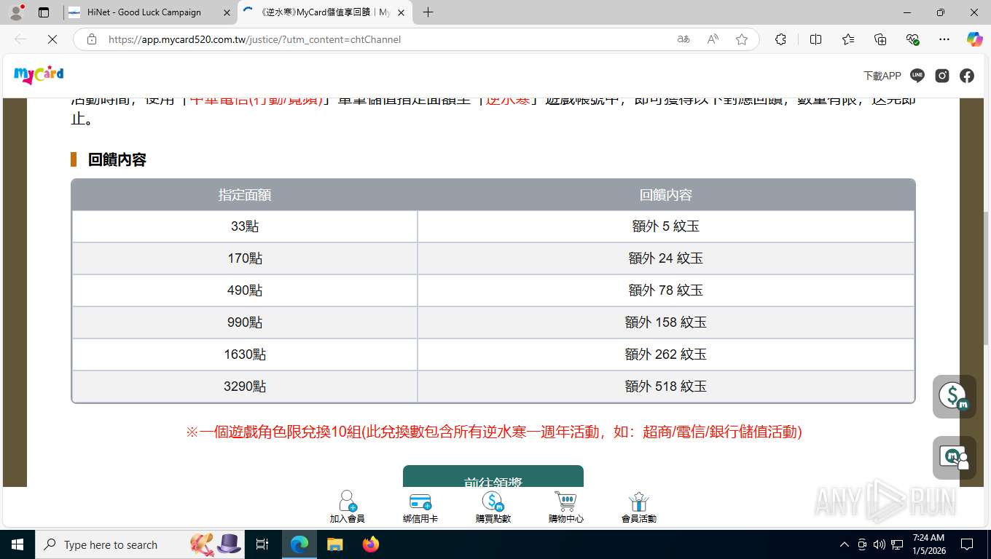Switch to HiNet Good Luck Campaign tab

tap(144, 12)
